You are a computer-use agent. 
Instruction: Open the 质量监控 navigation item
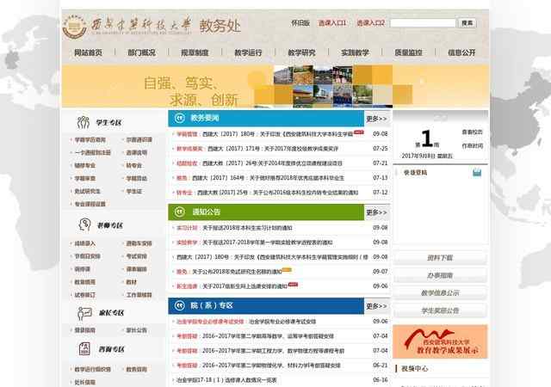(x=408, y=52)
